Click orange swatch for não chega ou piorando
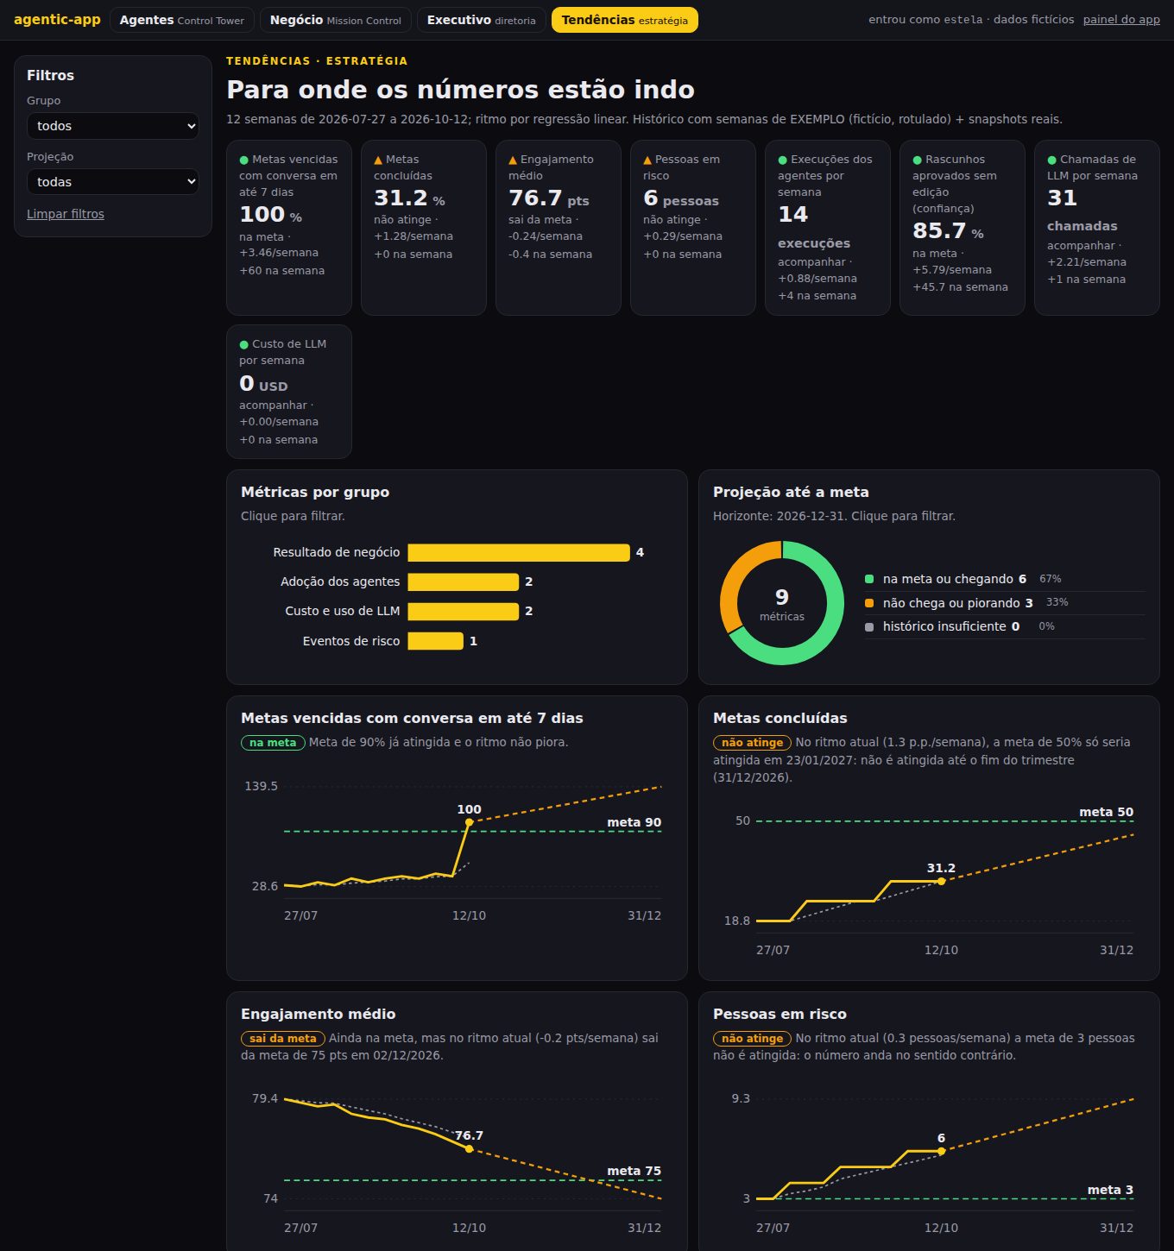The image size is (1174, 1251). point(869,603)
